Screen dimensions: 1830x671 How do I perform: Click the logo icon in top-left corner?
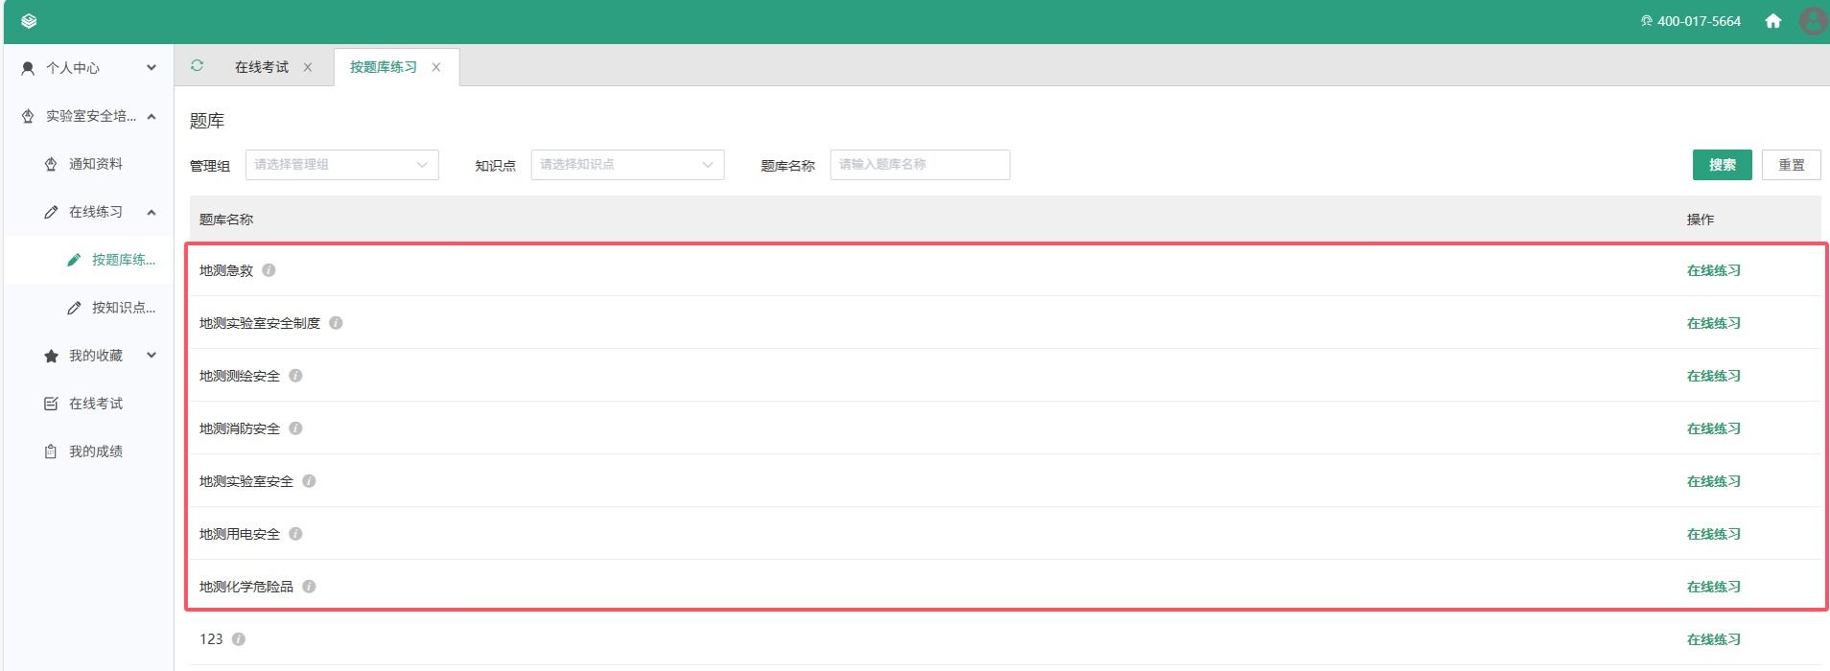coord(29,21)
